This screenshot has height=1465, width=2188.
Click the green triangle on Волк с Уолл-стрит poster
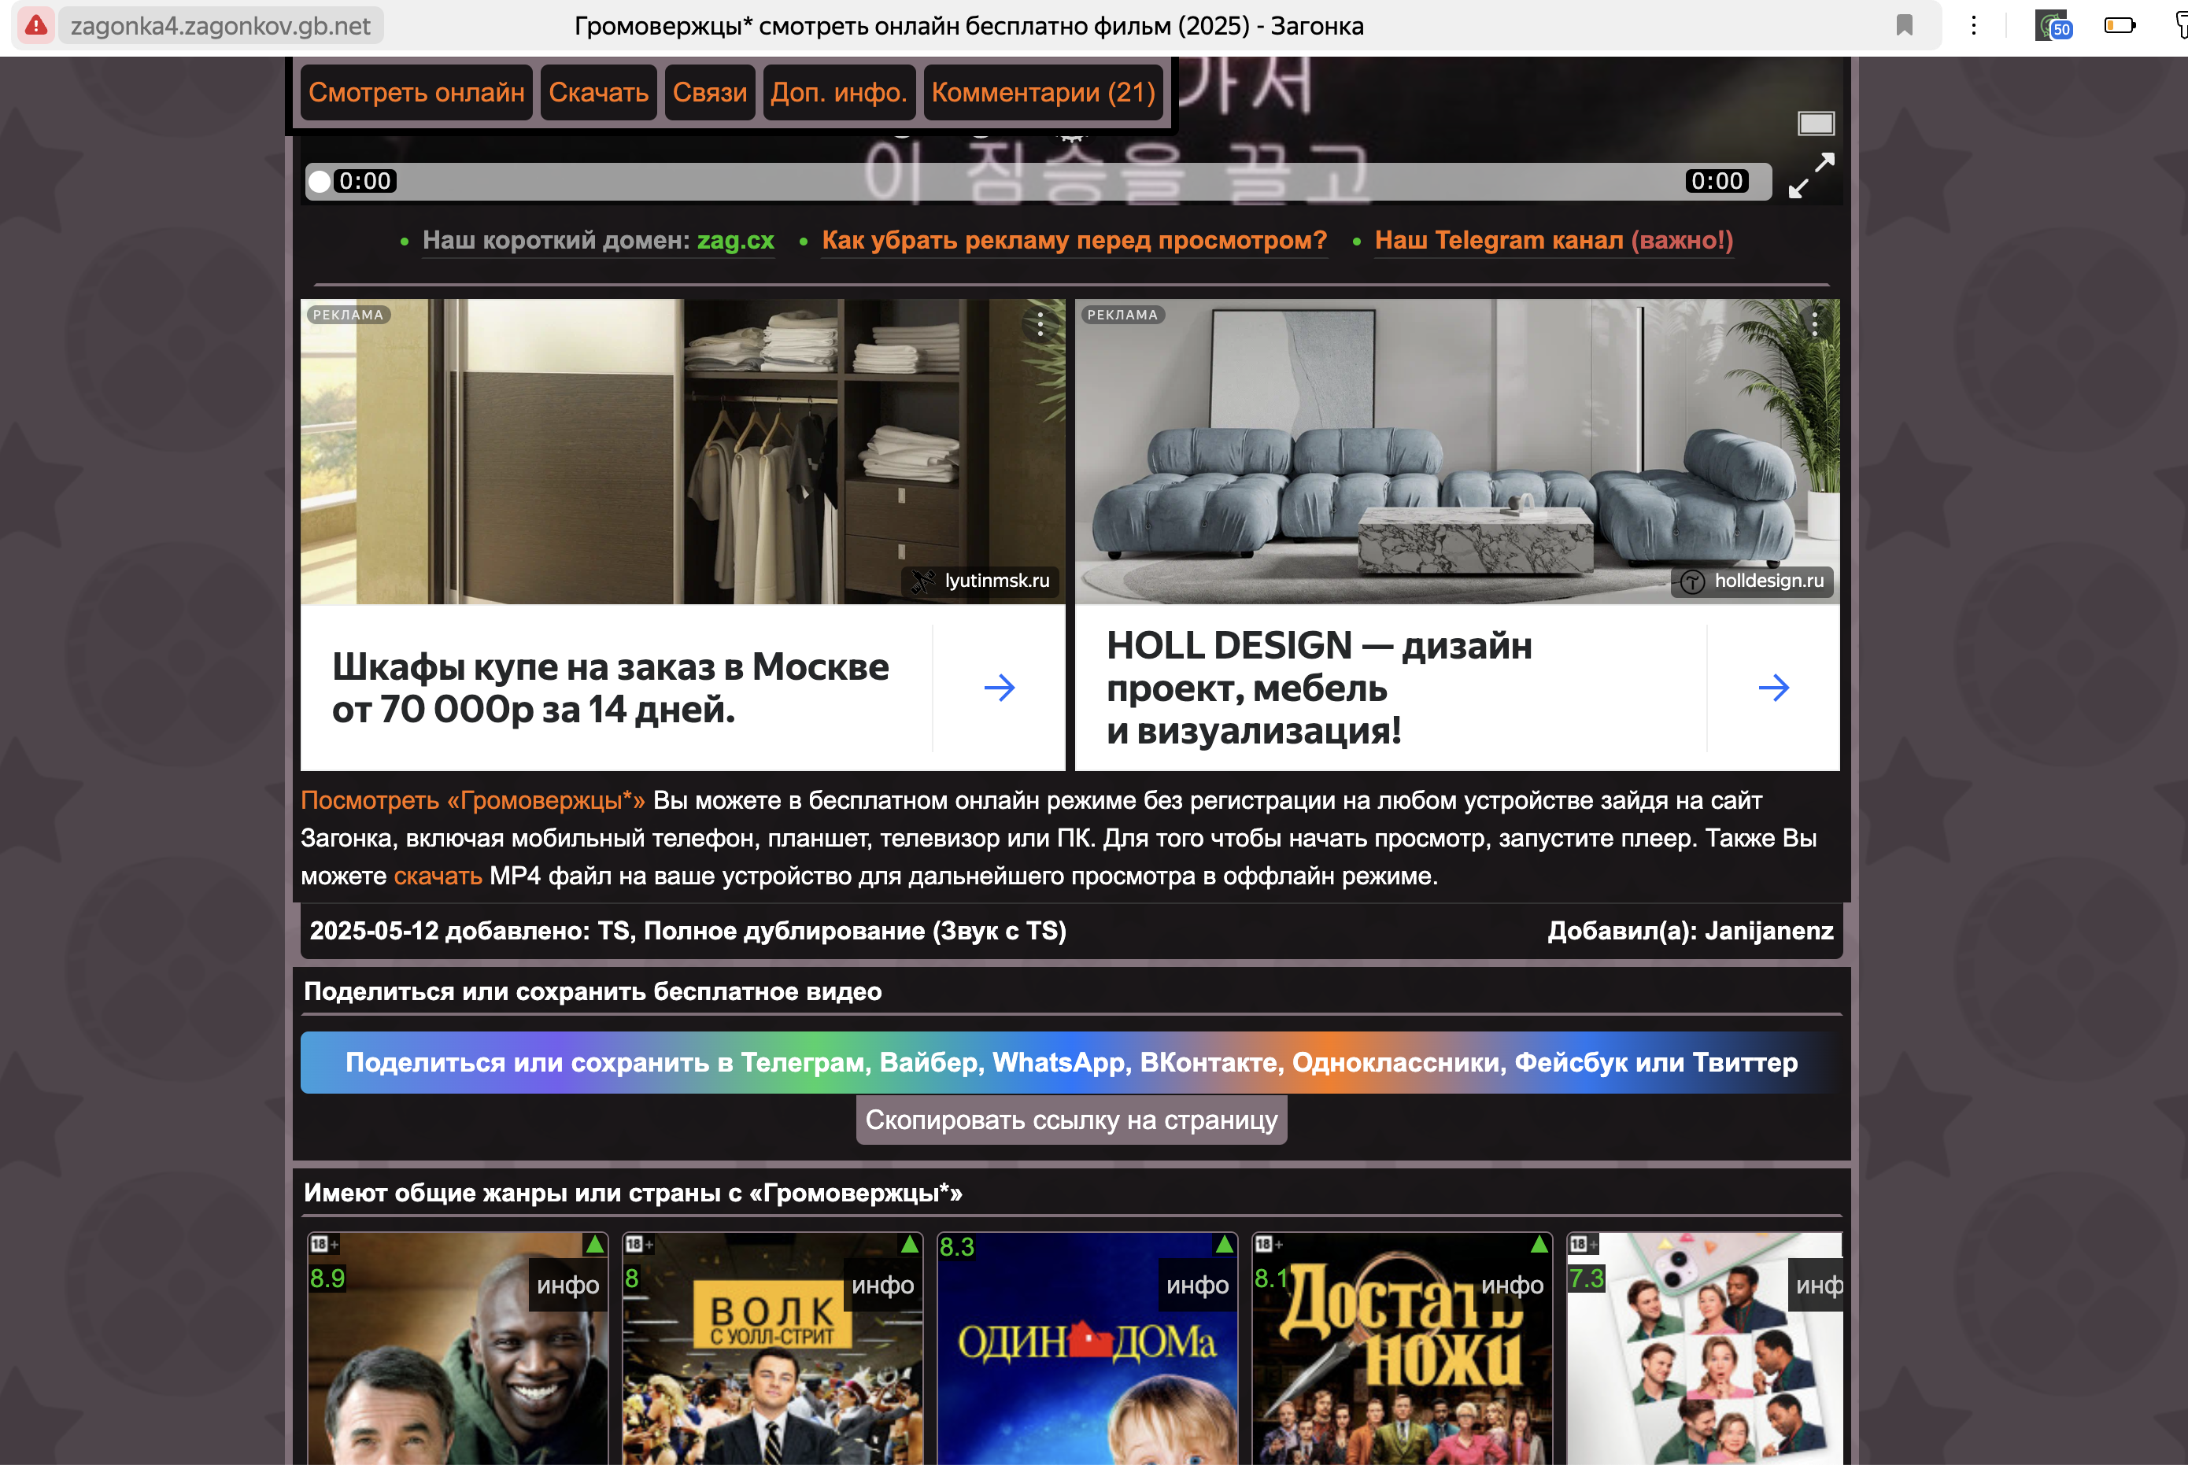click(x=909, y=1244)
